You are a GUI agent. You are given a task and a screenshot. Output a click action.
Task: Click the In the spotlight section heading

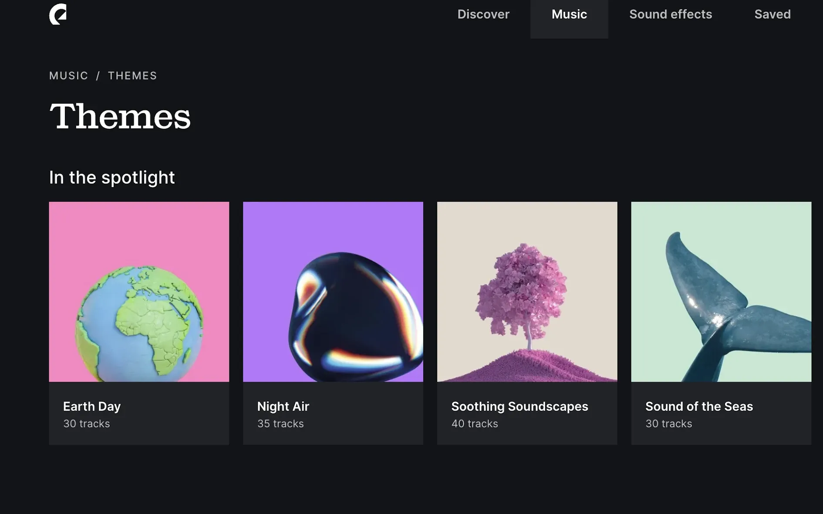112,177
